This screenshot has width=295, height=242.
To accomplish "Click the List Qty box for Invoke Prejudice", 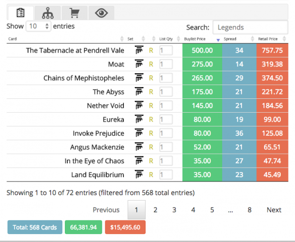I will coord(166,133).
